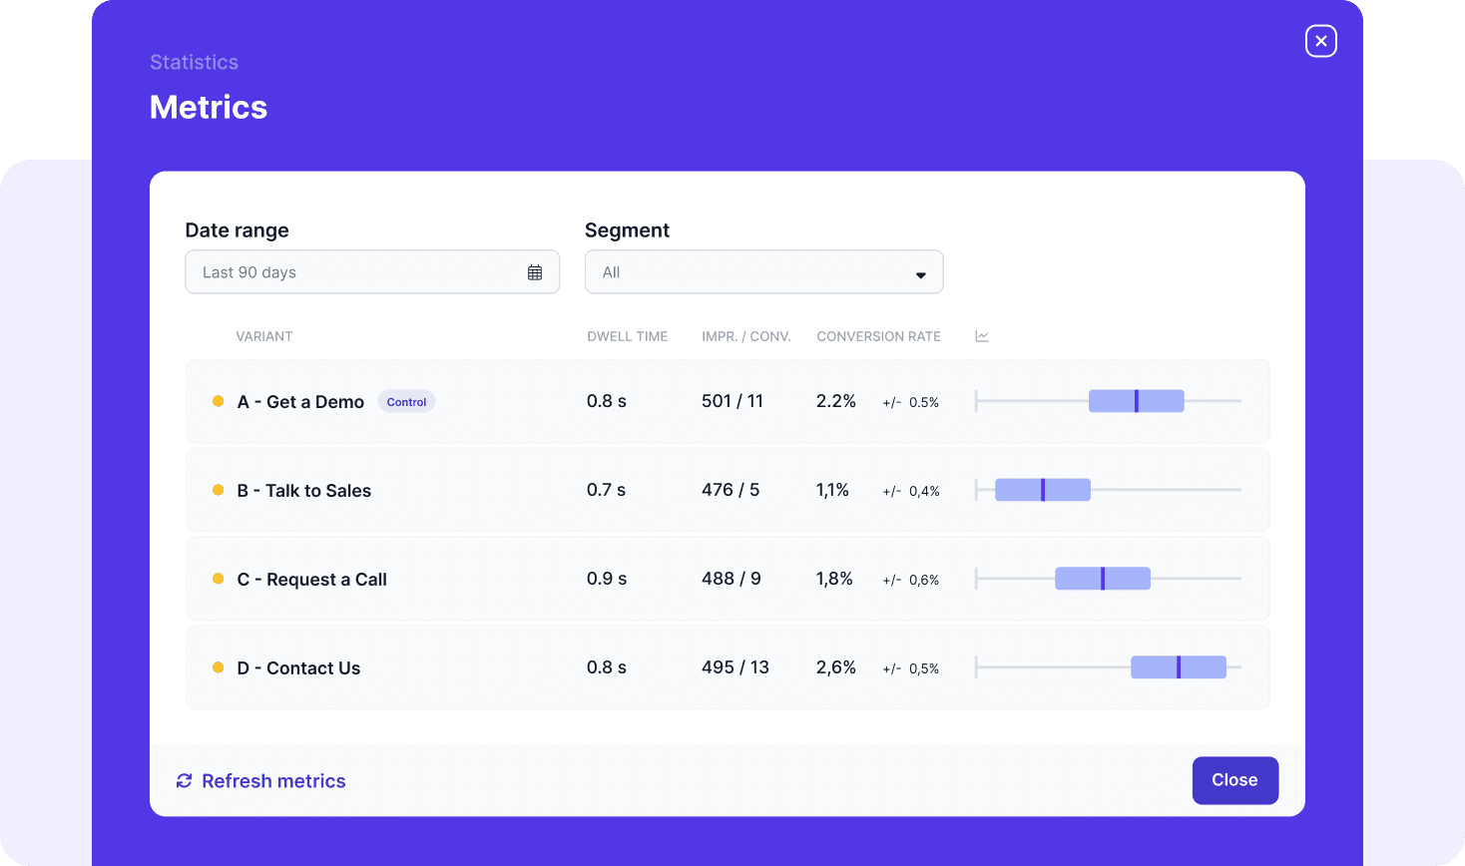Click 488 / 9 impressions value
Image resolution: width=1465 pixels, height=866 pixels.
click(732, 579)
